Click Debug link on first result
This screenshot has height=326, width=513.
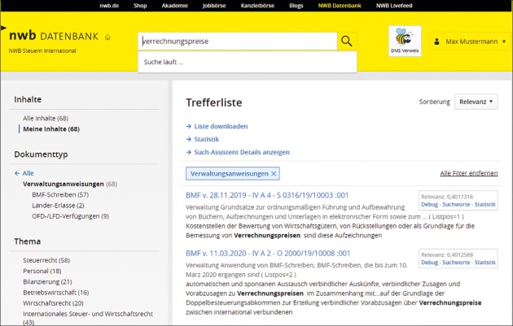coord(429,205)
